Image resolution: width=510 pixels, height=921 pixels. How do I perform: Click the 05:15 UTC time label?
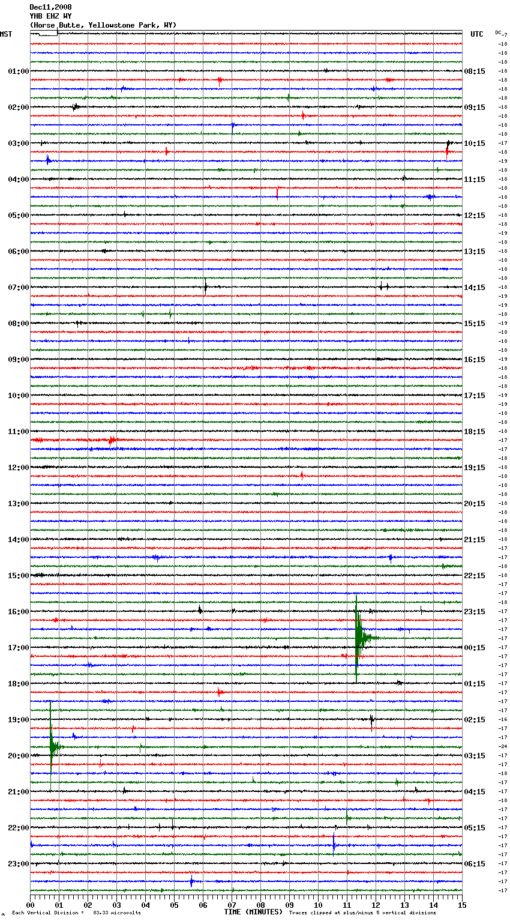tap(475, 828)
